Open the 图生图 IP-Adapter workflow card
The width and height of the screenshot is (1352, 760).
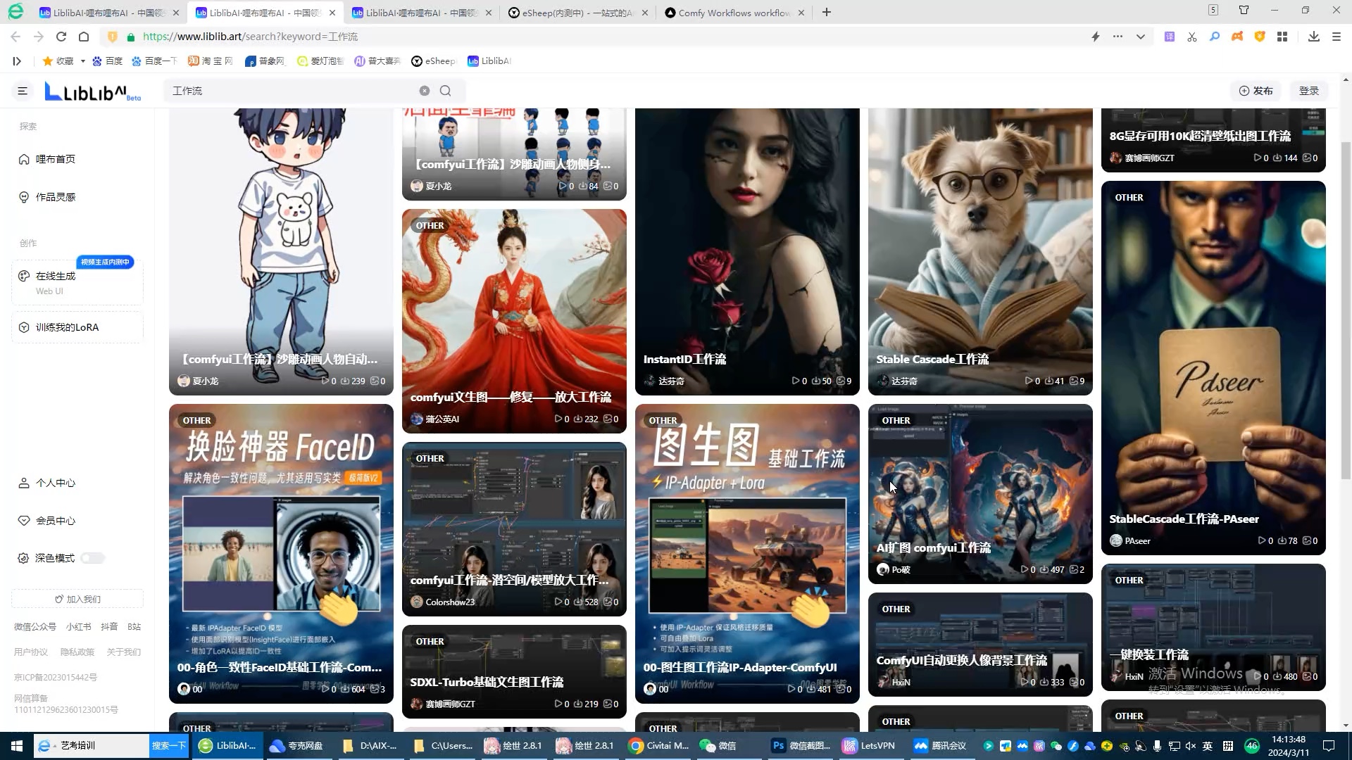tap(747, 553)
